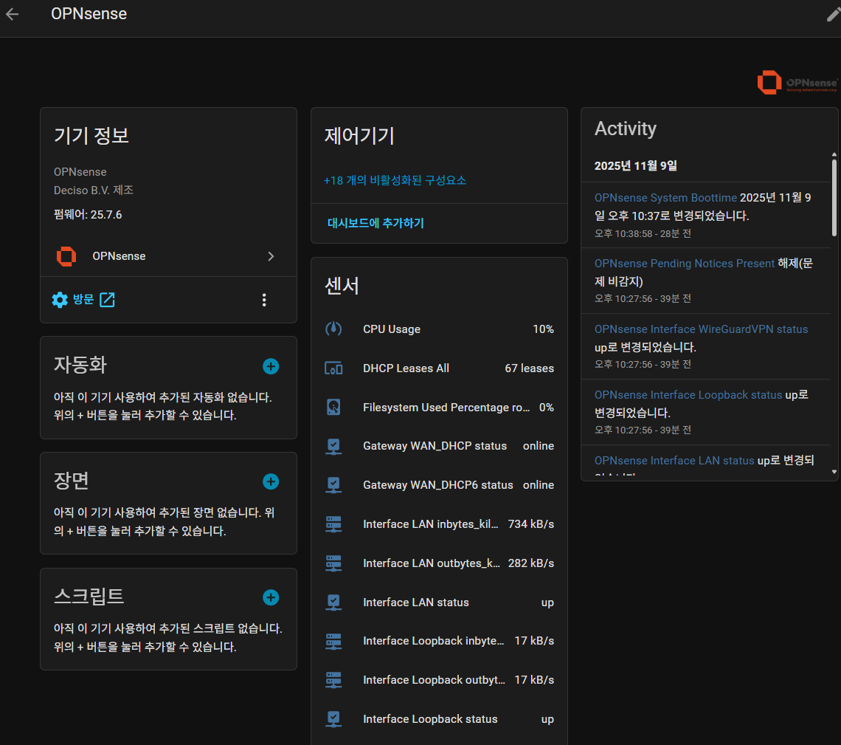Add a new scene with plus icon

pyautogui.click(x=271, y=481)
